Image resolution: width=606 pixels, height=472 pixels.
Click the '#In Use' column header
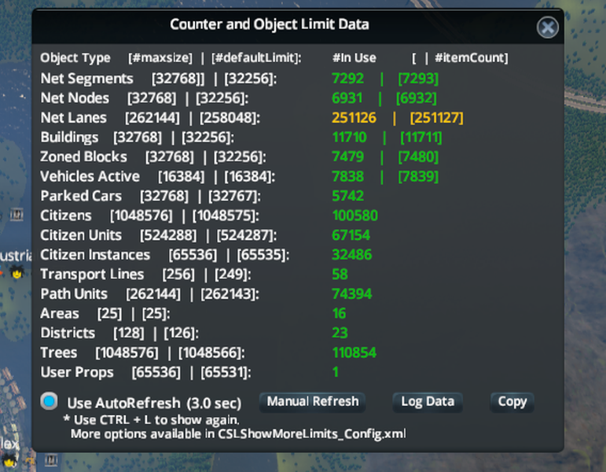[354, 58]
